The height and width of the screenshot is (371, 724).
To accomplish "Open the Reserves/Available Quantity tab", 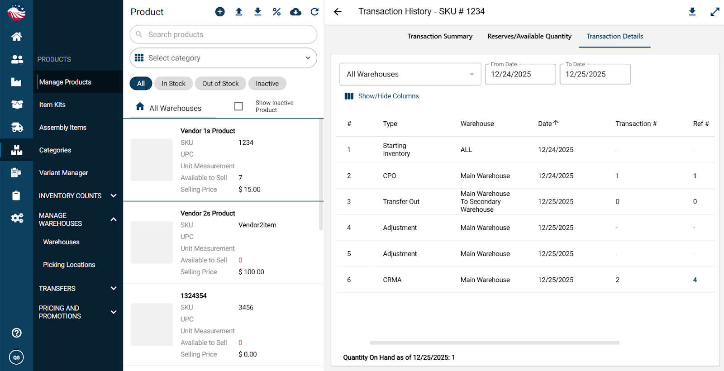I will (x=529, y=36).
